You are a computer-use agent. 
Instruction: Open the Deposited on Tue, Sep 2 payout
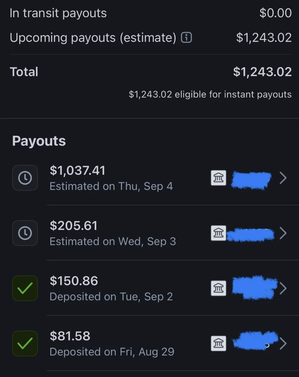pyautogui.click(x=111, y=297)
